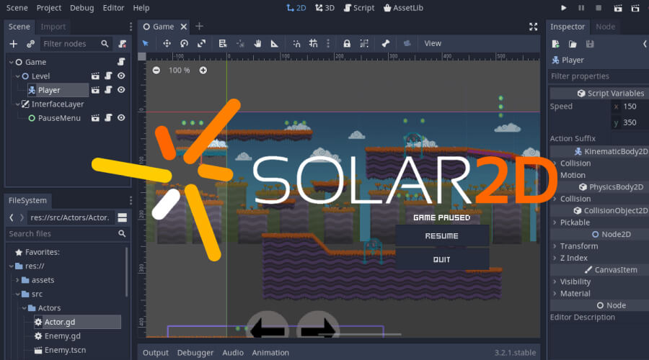Viewport: 649px width, 360px height.
Task: Open the script attached to Game node
Action: tap(121, 62)
